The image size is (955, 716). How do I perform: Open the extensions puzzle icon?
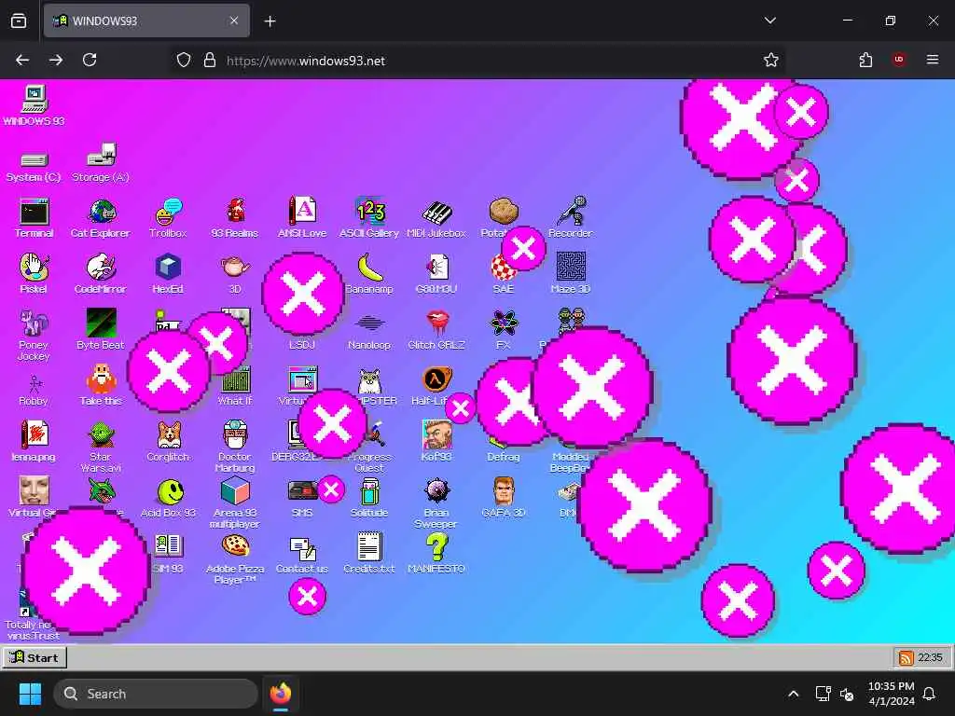(x=865, y=60)
